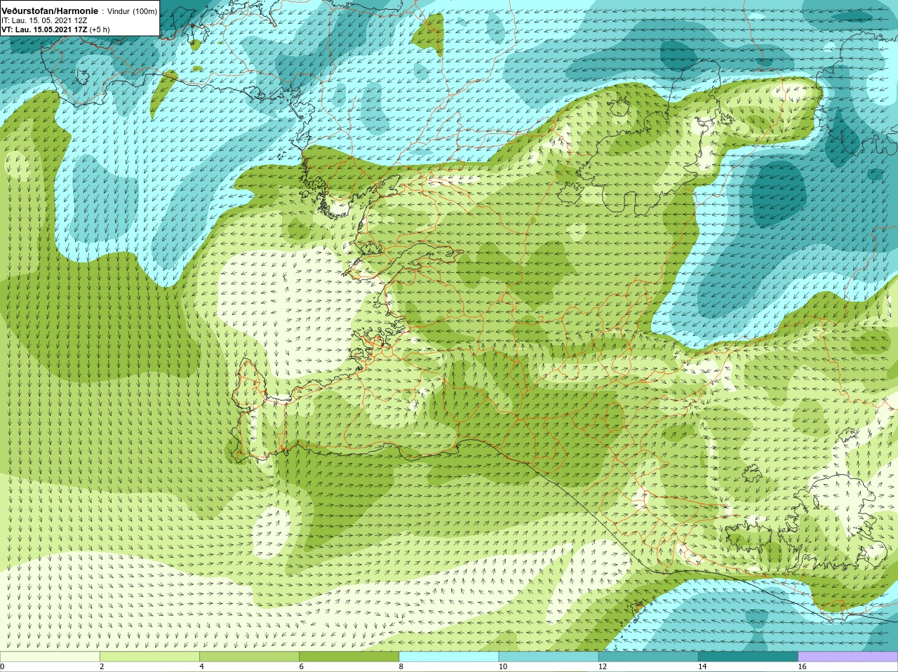
Task: Select the 8–10 light cyan legend swatch
Action: click(449, 657)
